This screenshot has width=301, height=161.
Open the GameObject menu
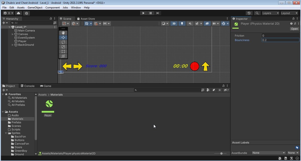coord(35,7)
